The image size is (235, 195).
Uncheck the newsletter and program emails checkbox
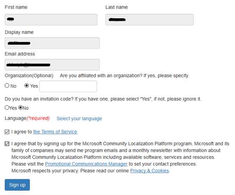pos(7,144)
